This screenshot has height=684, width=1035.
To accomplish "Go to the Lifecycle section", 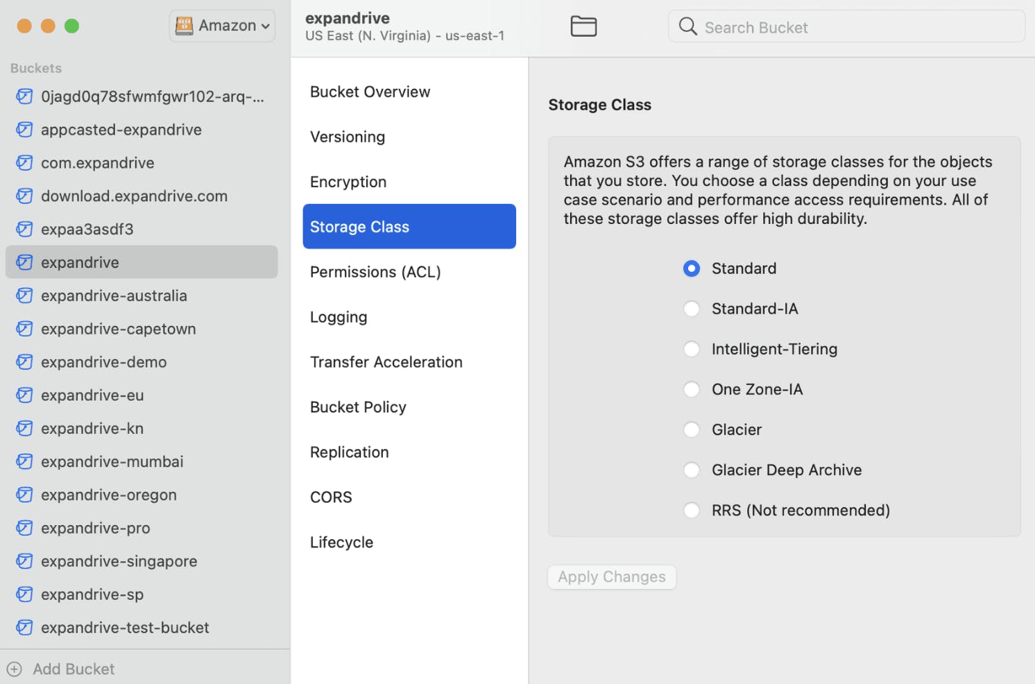I will [x=341, y=542].
